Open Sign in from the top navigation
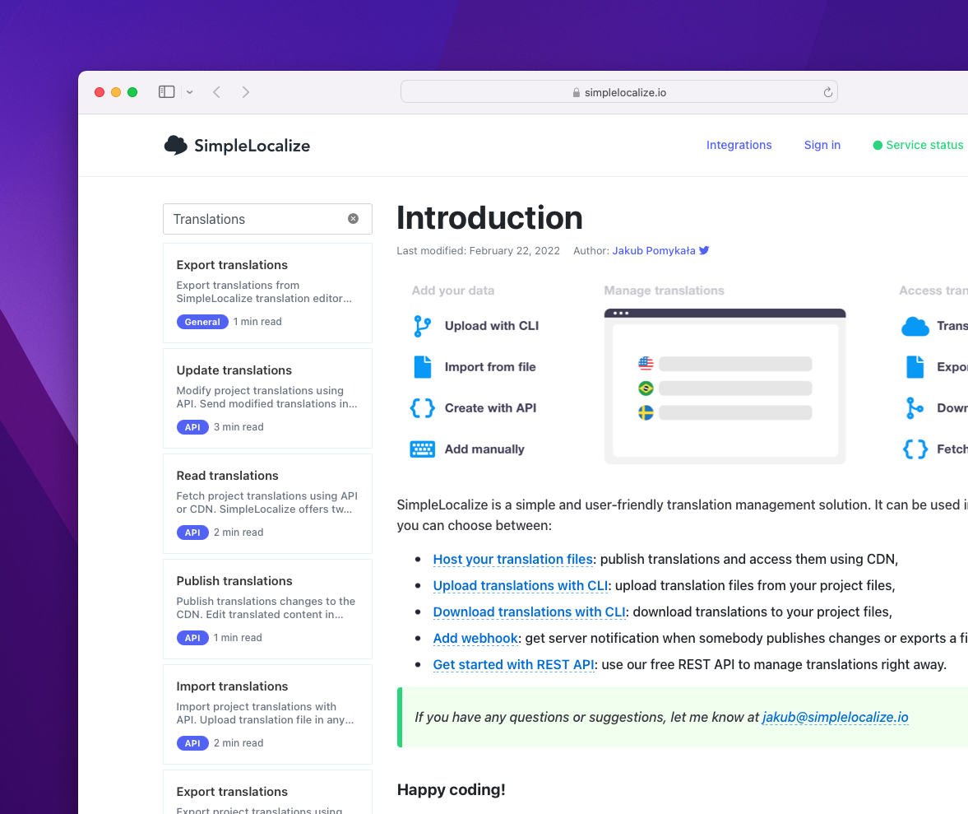968x814 pixels. point(822,145)
